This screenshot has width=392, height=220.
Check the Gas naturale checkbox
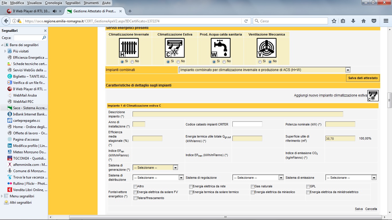pyautogui.click(x=253, y=187)
